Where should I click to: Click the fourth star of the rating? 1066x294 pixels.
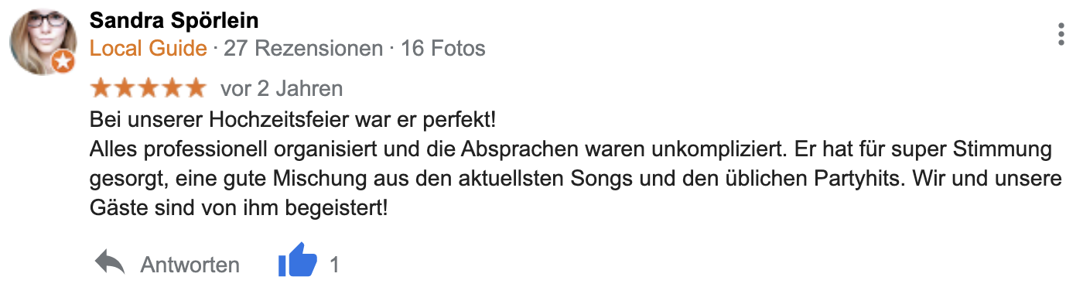coord(171,88)
